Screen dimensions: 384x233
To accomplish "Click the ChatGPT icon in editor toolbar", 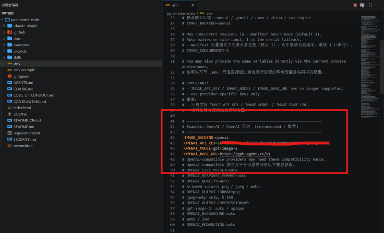I will tap(362, 5).
